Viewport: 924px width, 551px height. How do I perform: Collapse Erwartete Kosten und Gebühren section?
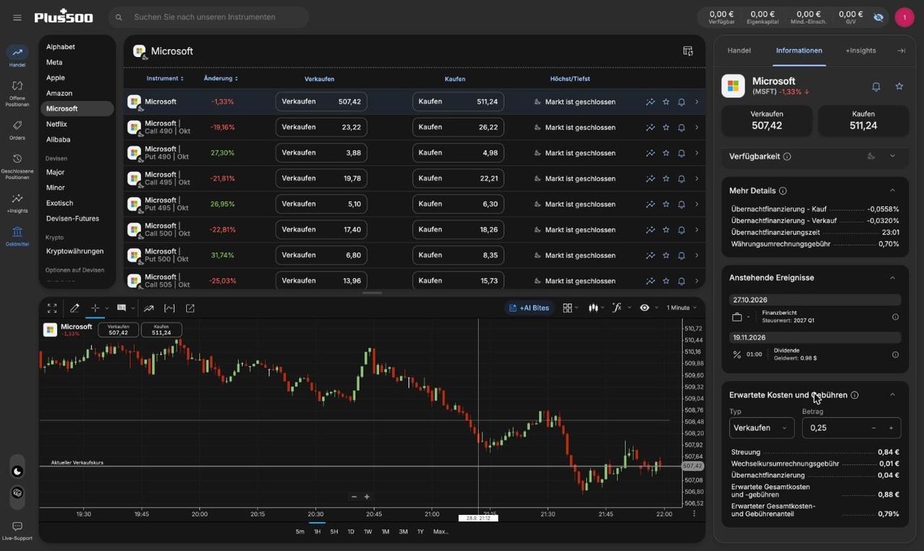892,395
